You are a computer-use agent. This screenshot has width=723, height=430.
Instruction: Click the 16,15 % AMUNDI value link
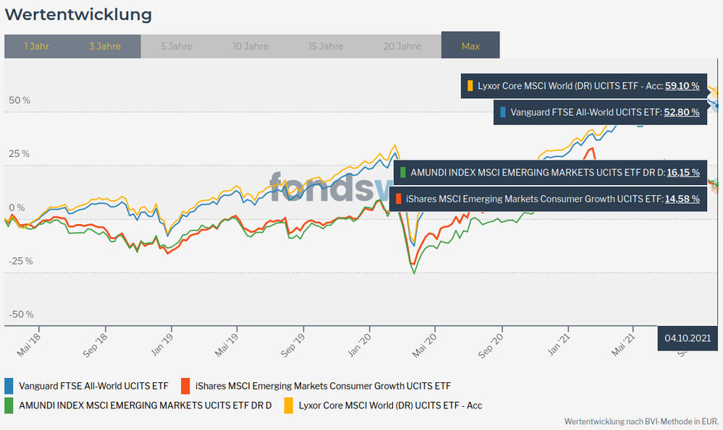pos(682,173)
